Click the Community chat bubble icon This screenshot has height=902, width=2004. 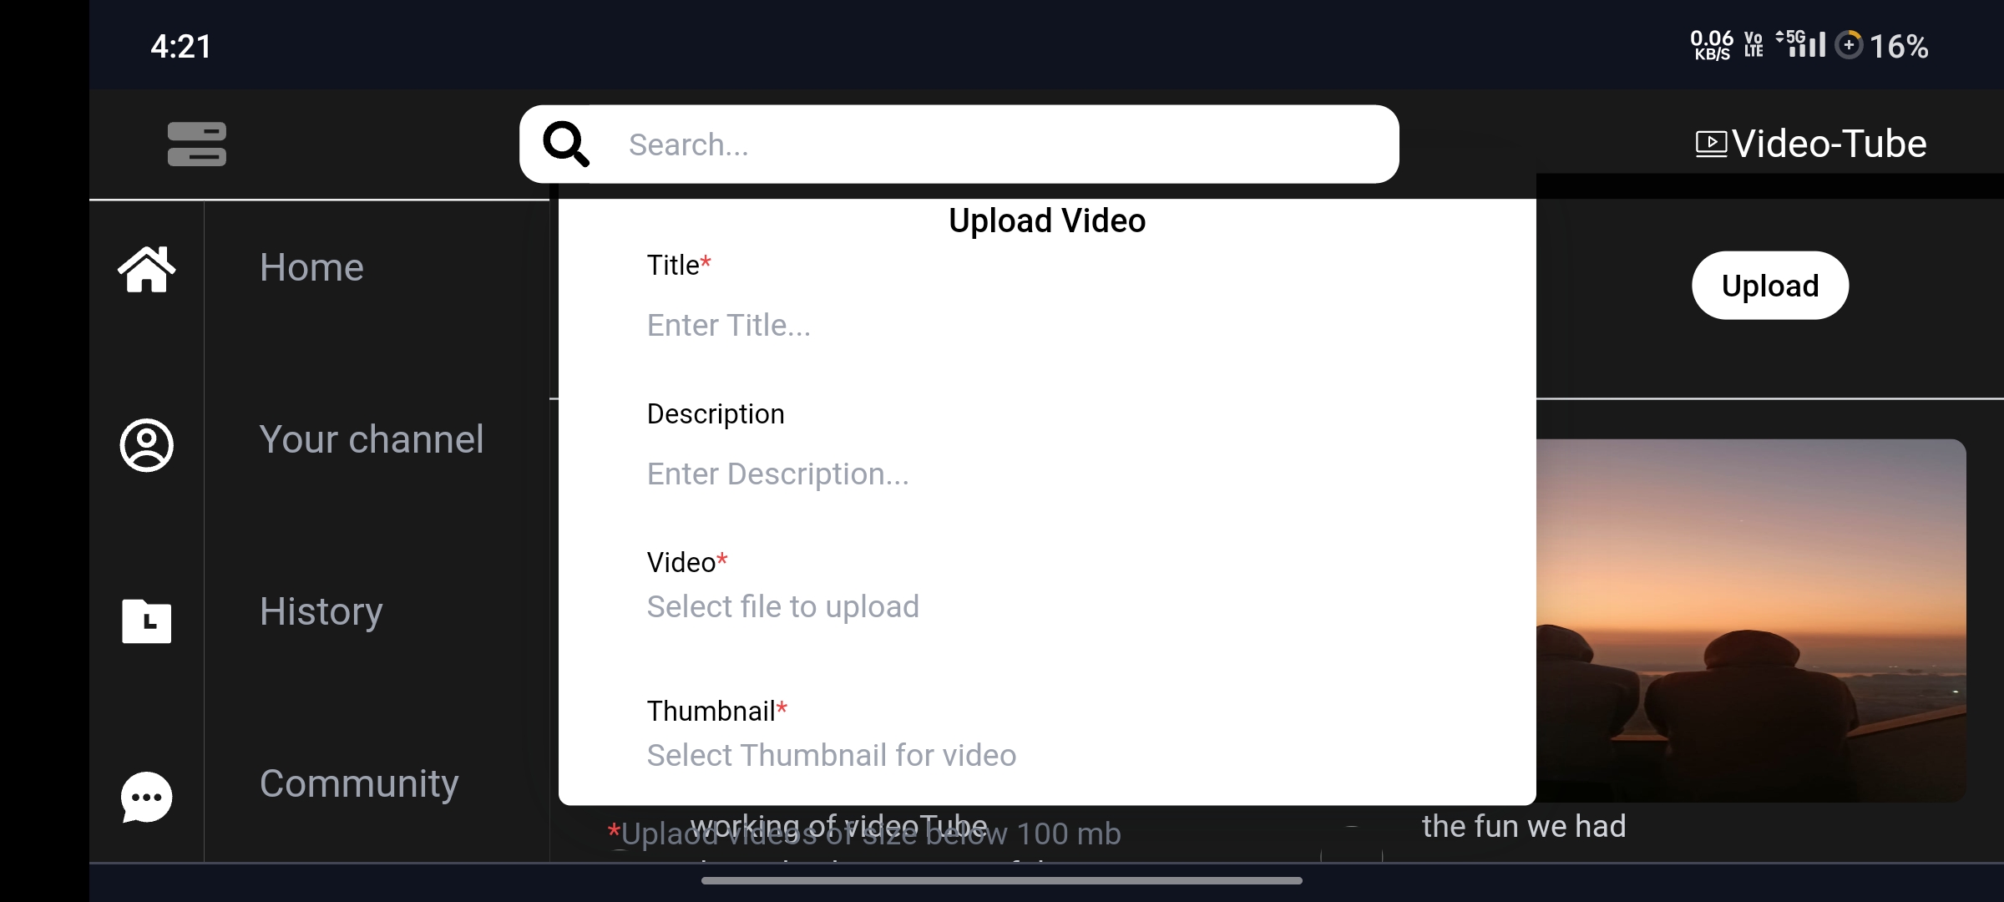click(x=147, y=796)
